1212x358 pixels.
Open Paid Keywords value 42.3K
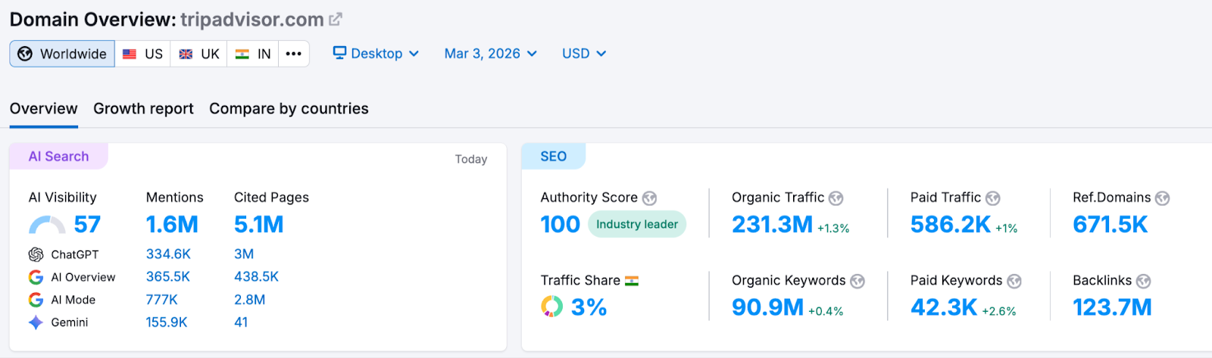tap(944, 307)
